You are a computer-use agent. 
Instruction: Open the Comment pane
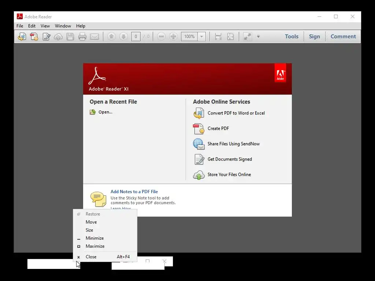pos(343,37)
